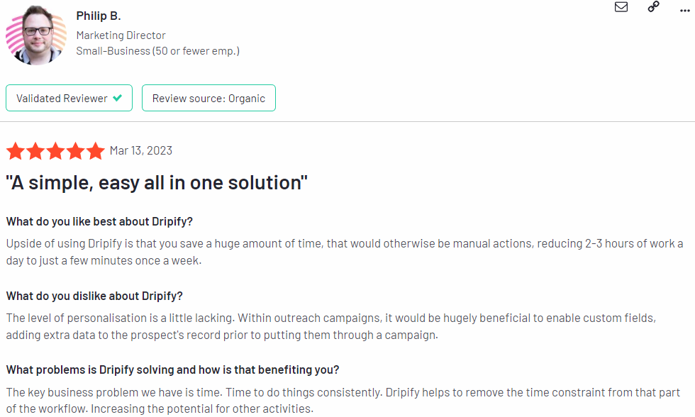Click the first rating star

[x=16, y=150]
